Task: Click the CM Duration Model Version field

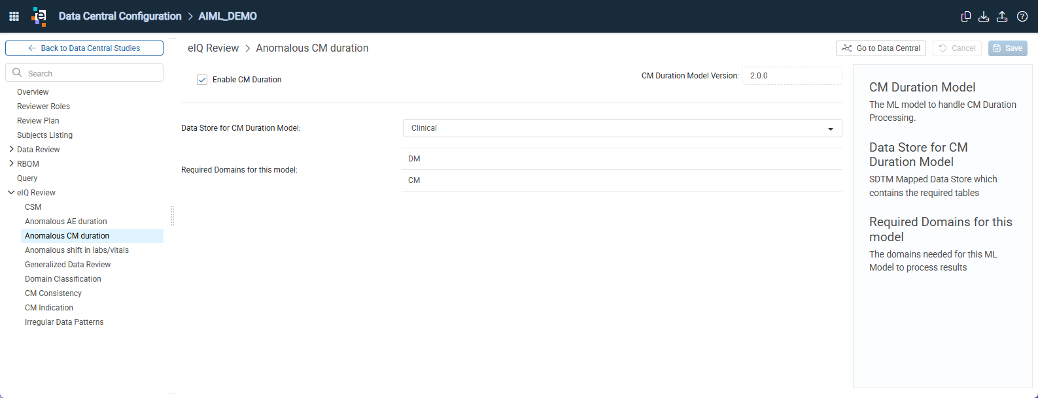Action: 791,76
